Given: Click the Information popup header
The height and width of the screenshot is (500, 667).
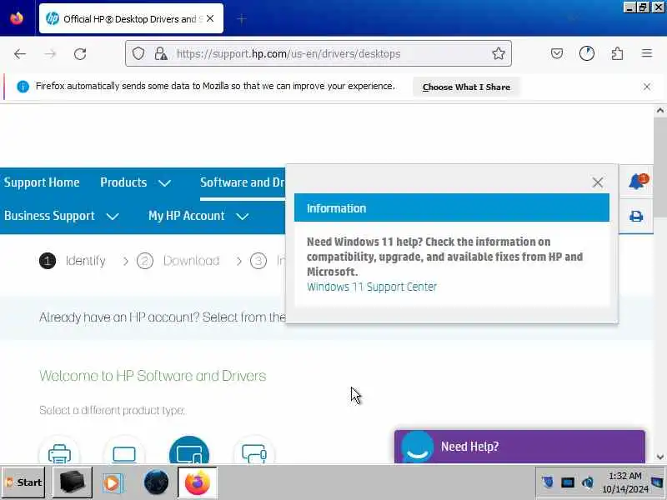Looking at the screenshot, I should 451,207.
